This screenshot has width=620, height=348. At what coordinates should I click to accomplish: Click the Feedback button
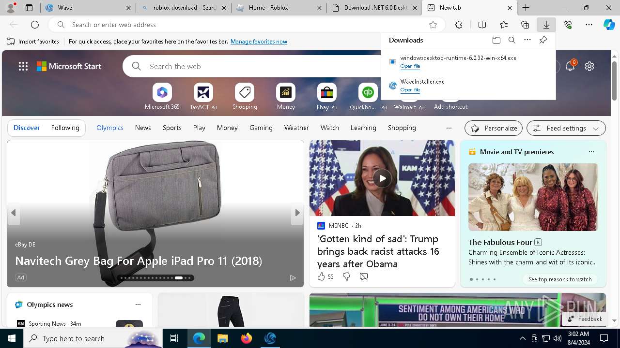[x=585, y=319]
